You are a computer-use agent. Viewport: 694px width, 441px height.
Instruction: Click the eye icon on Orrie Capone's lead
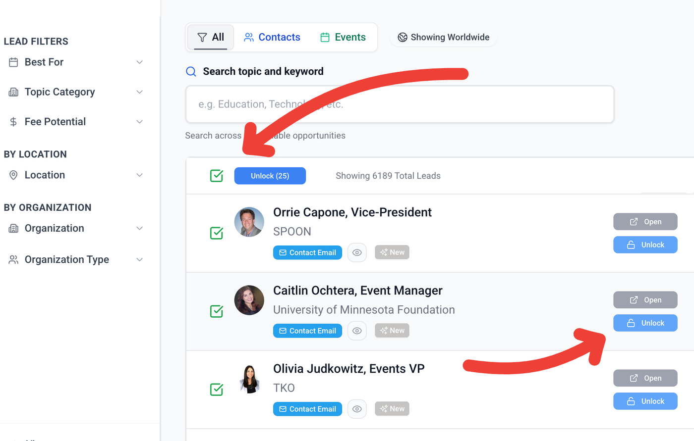(x=357, y=252)
